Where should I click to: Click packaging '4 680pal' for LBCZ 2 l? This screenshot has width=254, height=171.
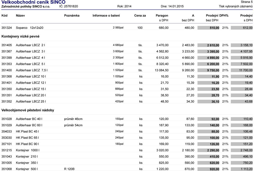point(118,45)
